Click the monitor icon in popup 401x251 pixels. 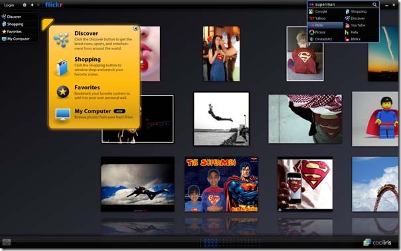tap(62, 115)
